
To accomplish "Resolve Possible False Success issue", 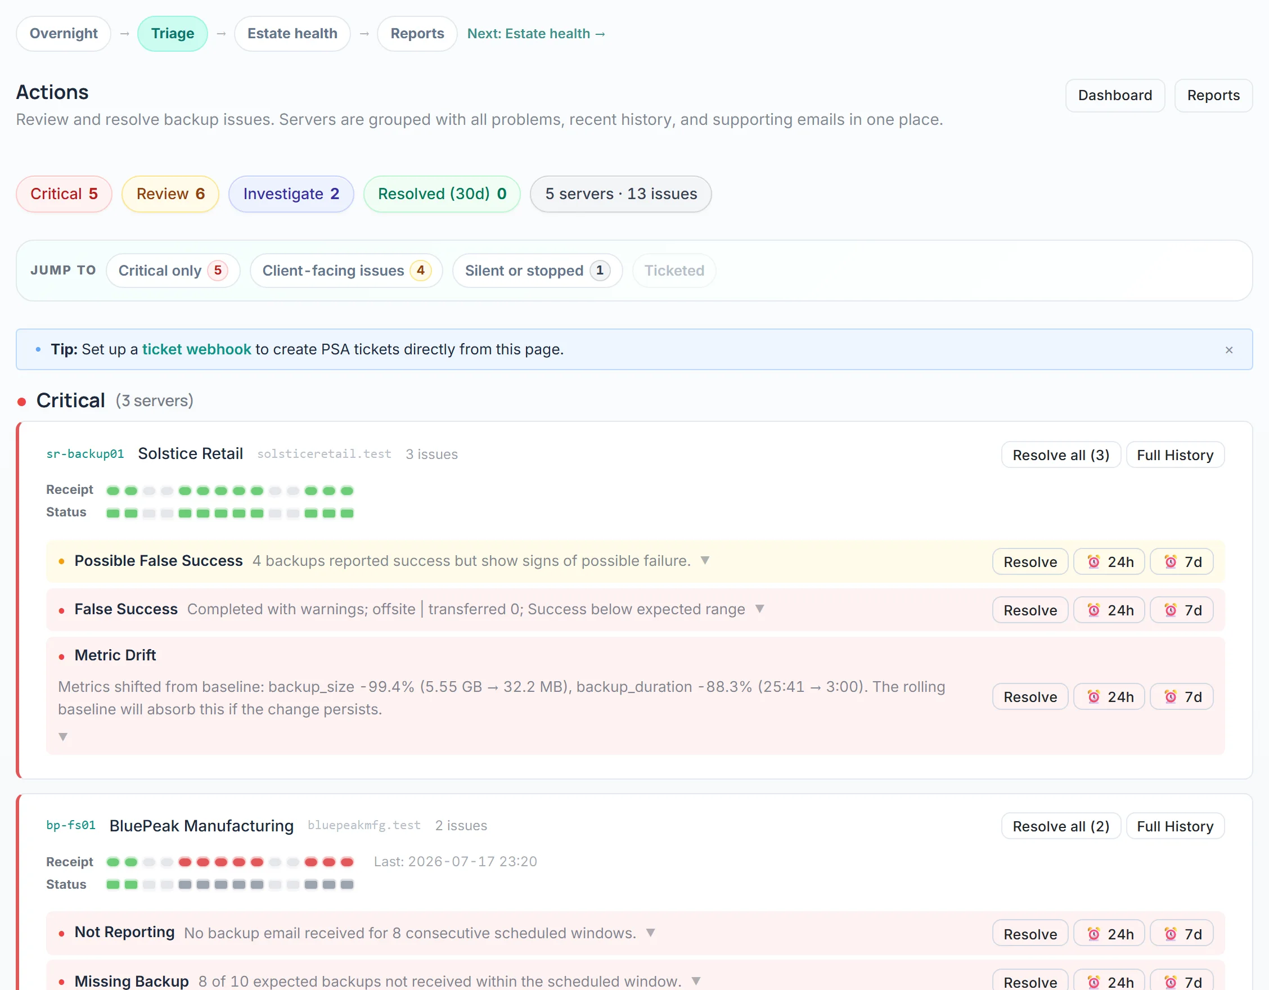I will 1030,562.
